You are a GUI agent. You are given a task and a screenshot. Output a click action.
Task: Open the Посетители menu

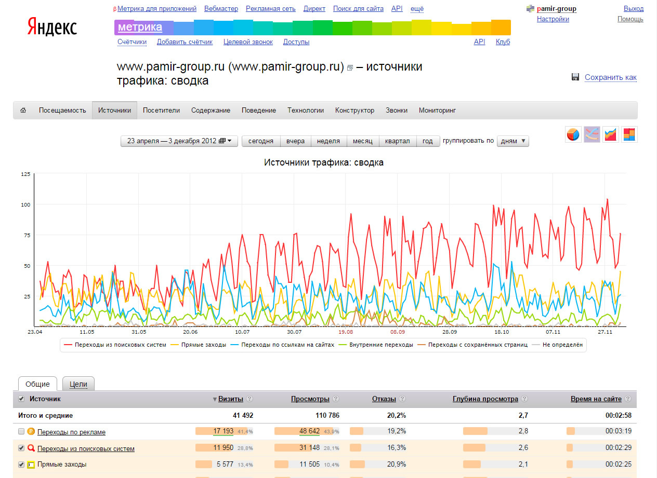pyautogui.click(x=161, y=110)
